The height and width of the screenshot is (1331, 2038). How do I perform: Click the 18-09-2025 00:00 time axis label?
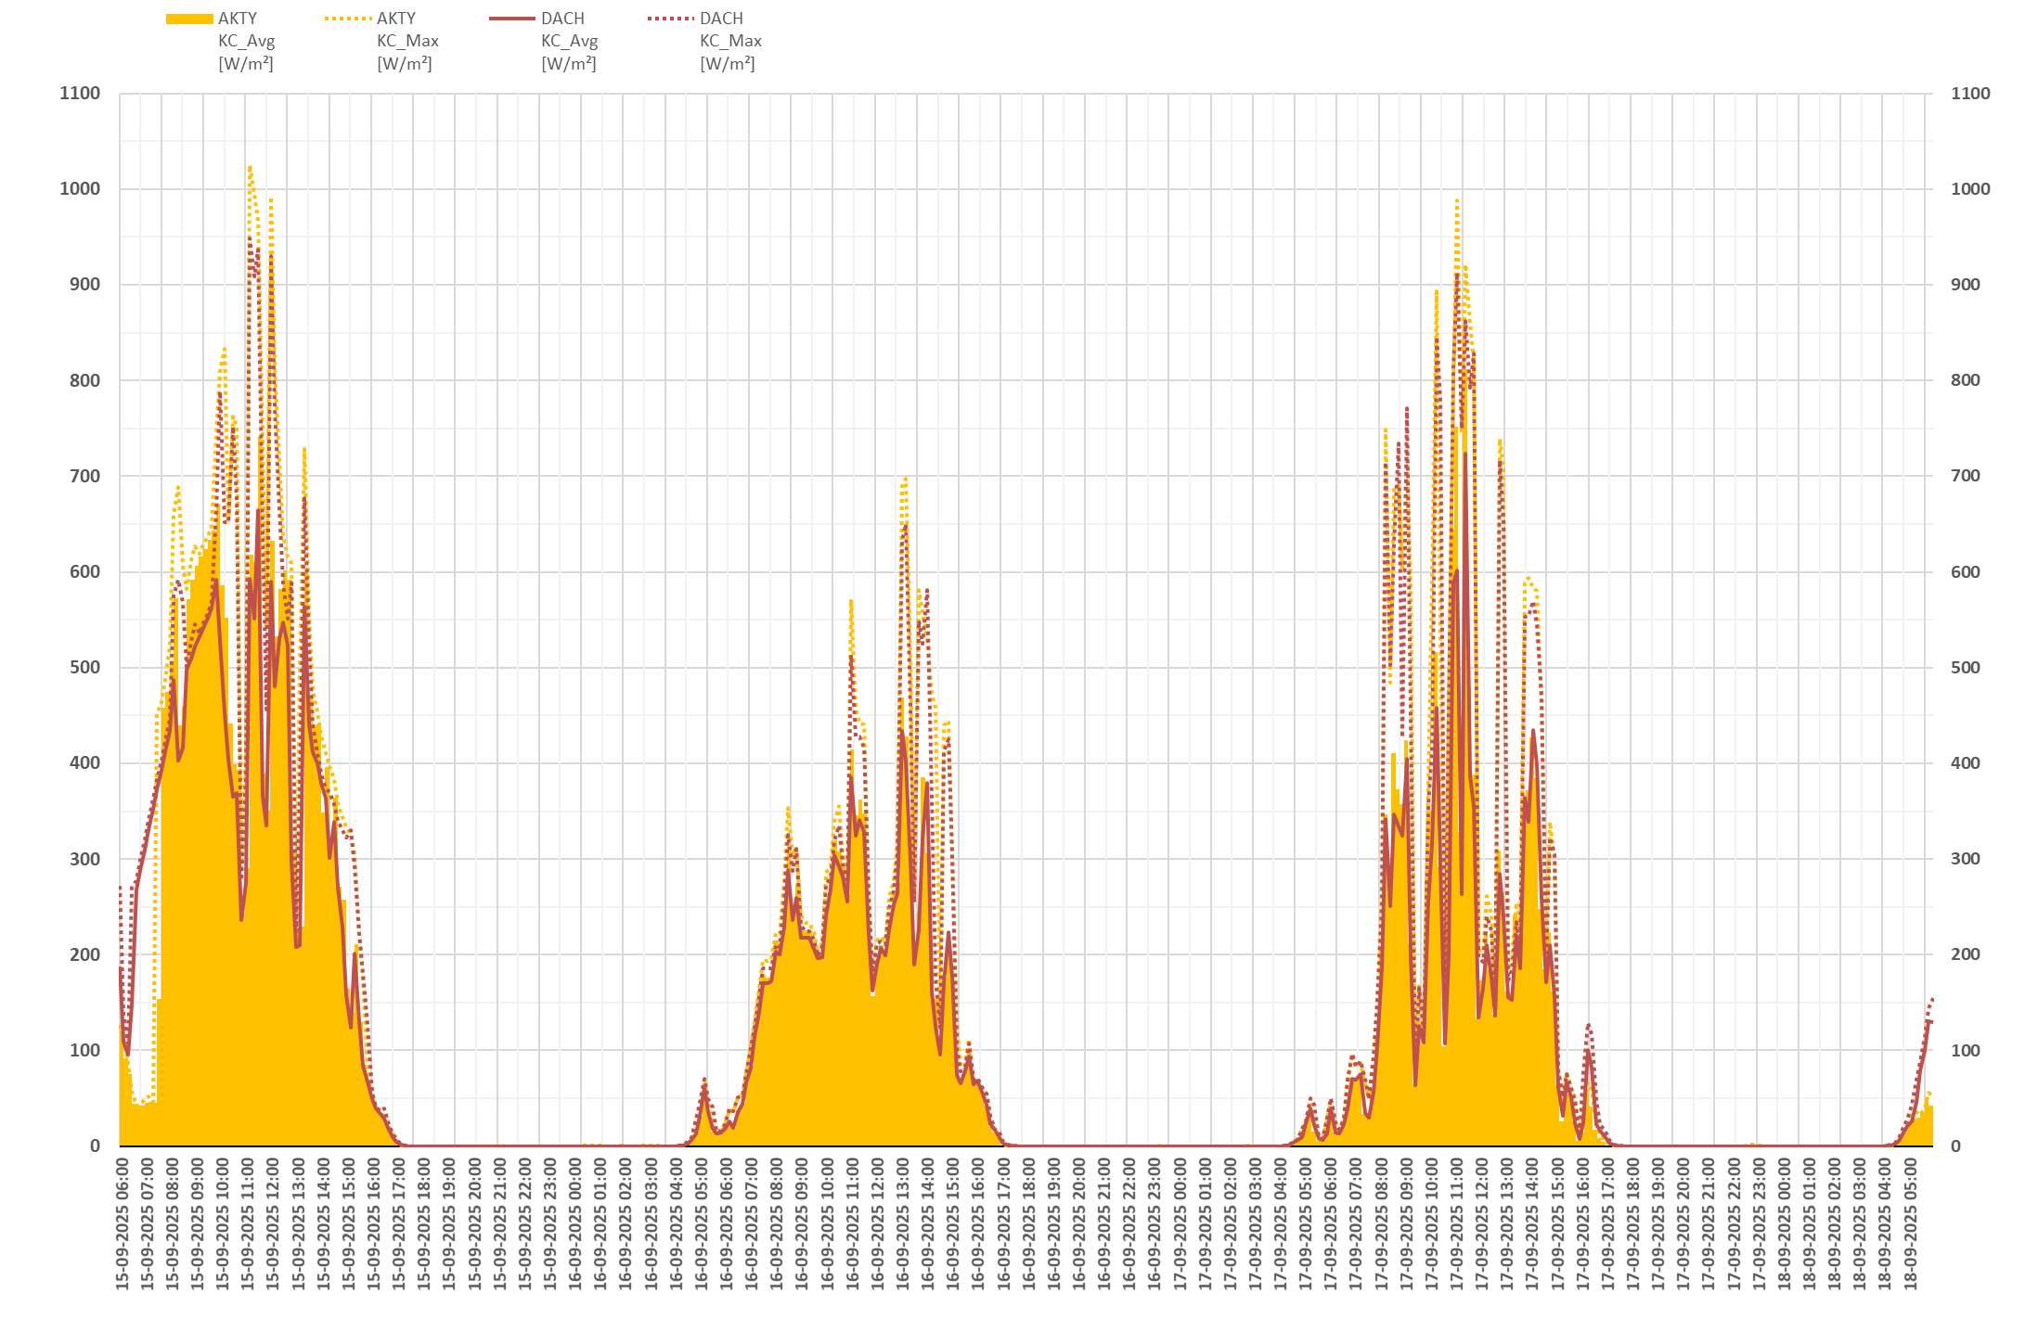[1784, 1223]
